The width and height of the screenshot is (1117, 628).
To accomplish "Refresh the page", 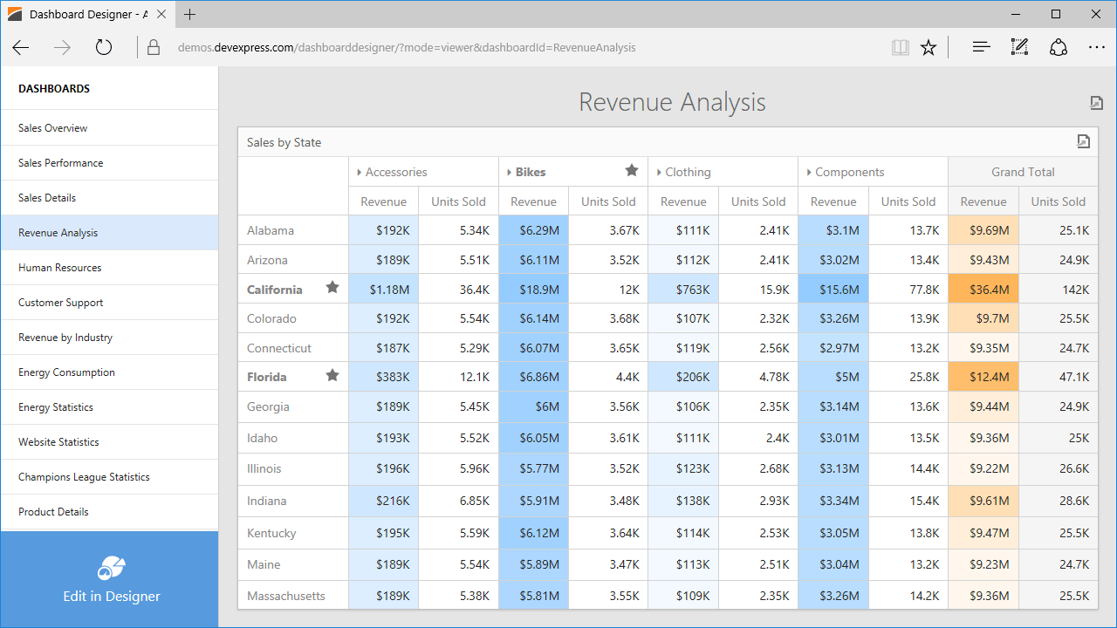I will (x=104, y=48).
